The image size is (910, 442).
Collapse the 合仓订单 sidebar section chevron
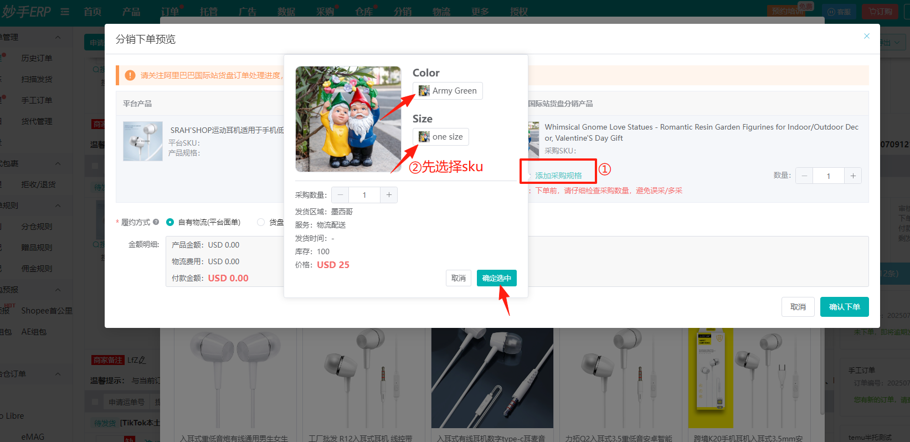click(58, 374)
